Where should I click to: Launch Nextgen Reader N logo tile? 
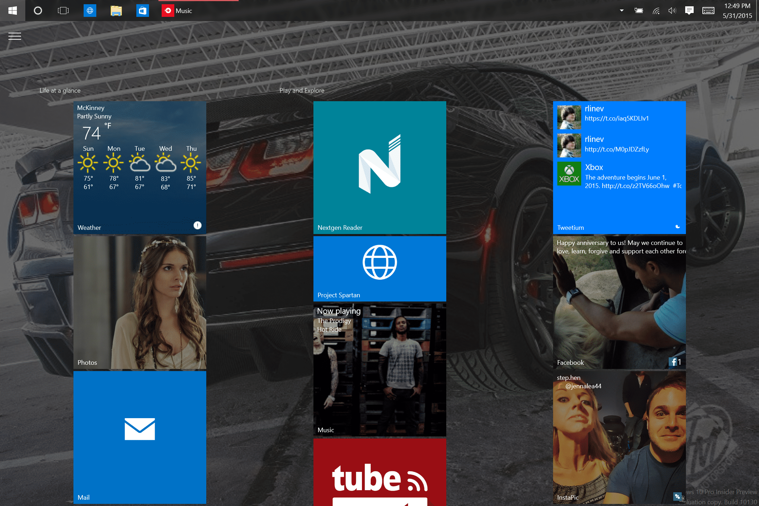point(380,168)
